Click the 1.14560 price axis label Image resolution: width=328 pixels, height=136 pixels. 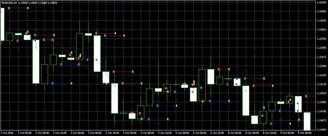coord(322,129)
